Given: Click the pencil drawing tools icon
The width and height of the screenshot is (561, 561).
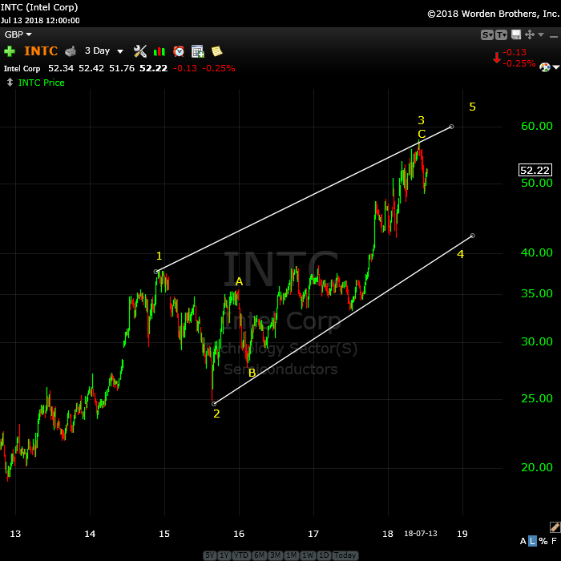Looking at the screenshot, I should 555,527.
